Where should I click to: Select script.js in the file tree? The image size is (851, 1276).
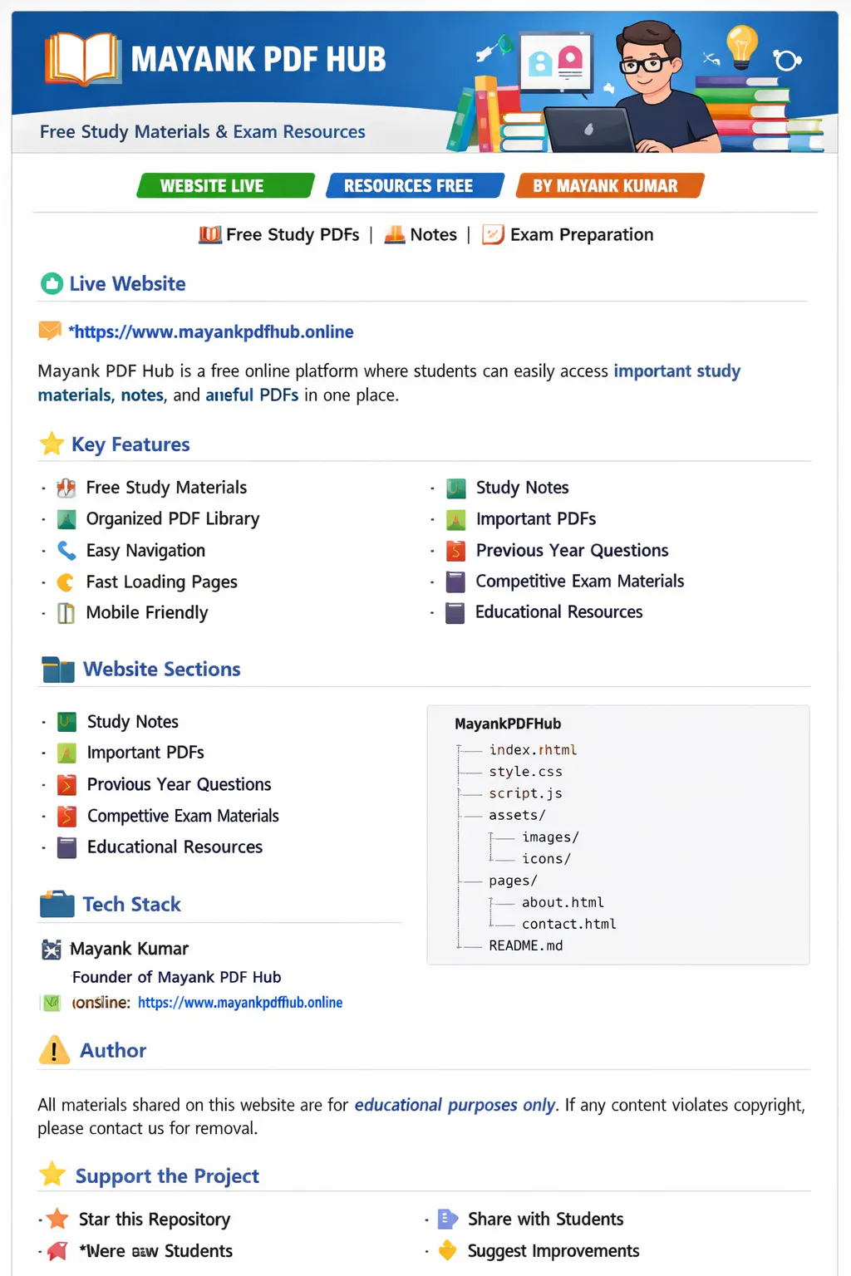(x=525, y=793)
